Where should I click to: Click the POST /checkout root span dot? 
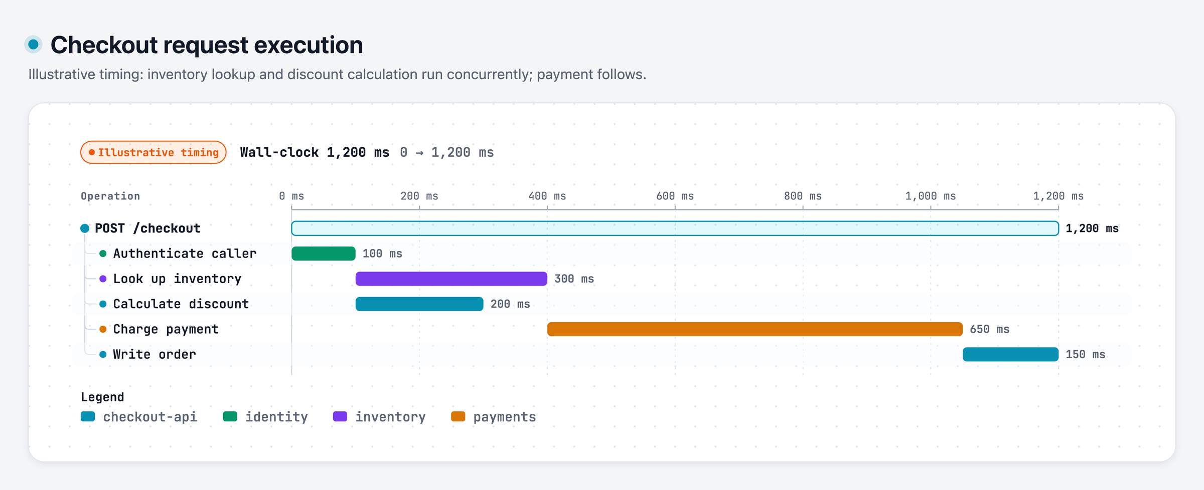coord(85,228)
